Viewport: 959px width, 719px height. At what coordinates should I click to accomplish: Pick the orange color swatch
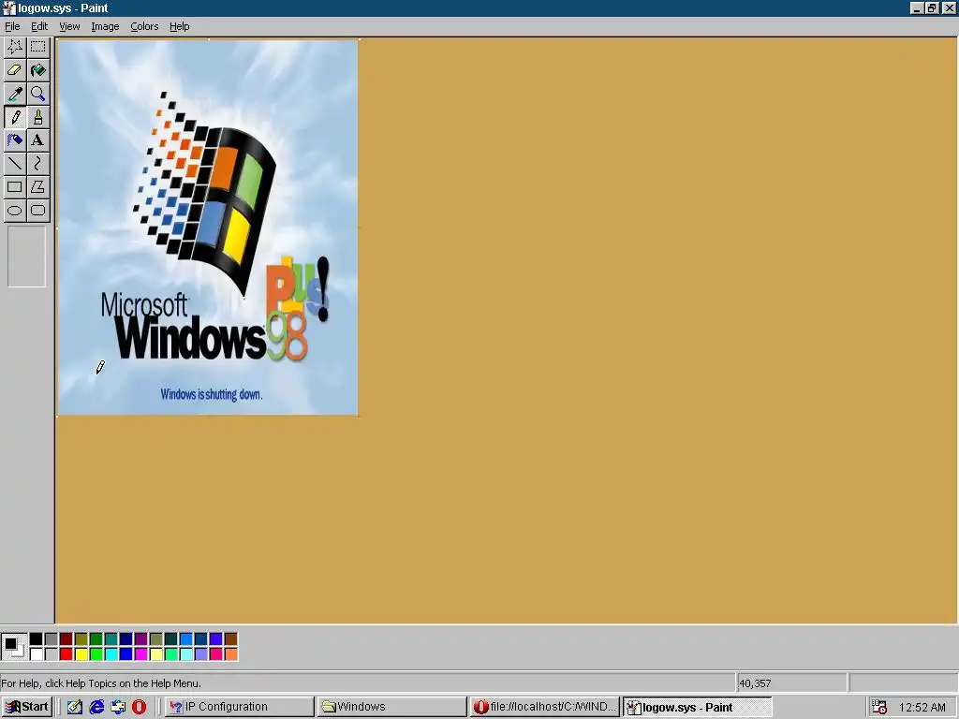[x=231, y=654]
